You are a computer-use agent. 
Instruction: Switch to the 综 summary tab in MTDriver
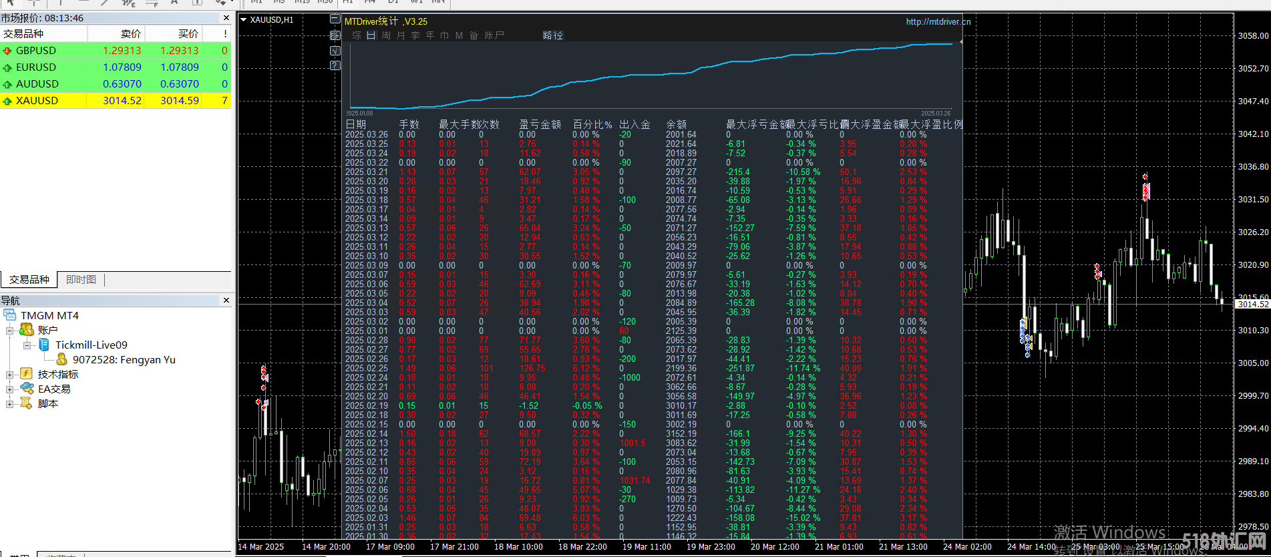point(357,35)
